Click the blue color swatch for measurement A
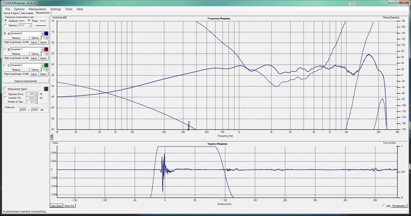This screenshot has height=216, width=411. 46,33
